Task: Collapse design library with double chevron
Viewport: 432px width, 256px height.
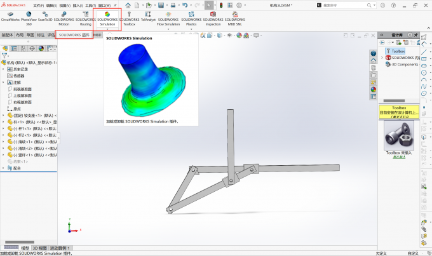Action: click(382, 35)
